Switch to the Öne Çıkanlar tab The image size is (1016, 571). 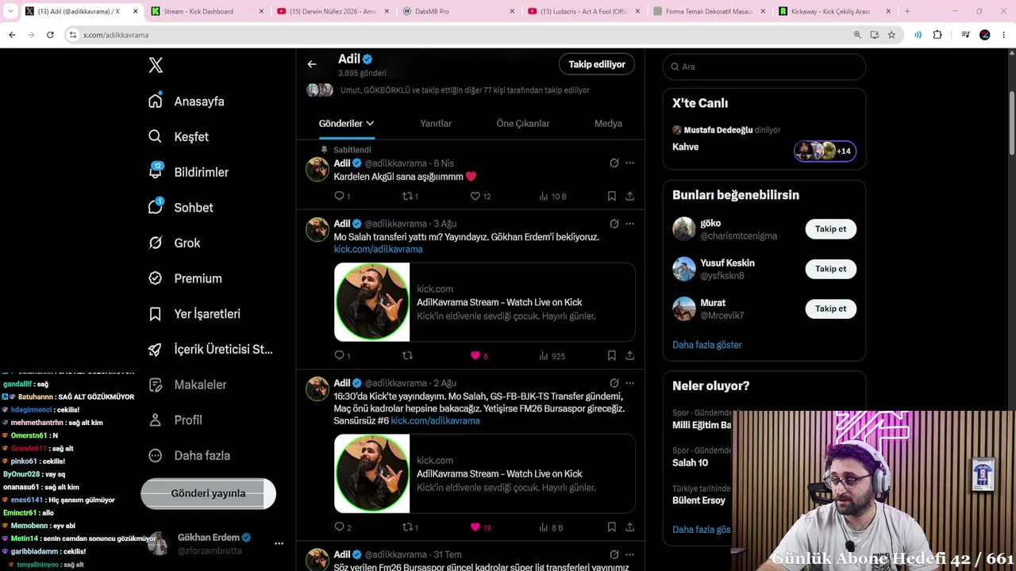523,123
